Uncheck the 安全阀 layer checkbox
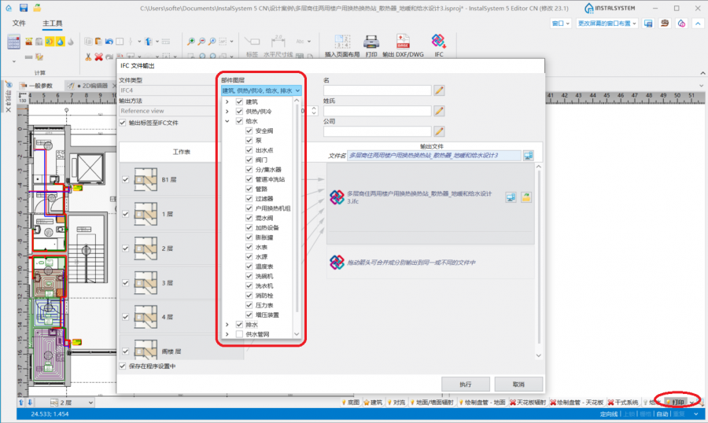Screen dimensions: 708x423 (x=249, y=131)
